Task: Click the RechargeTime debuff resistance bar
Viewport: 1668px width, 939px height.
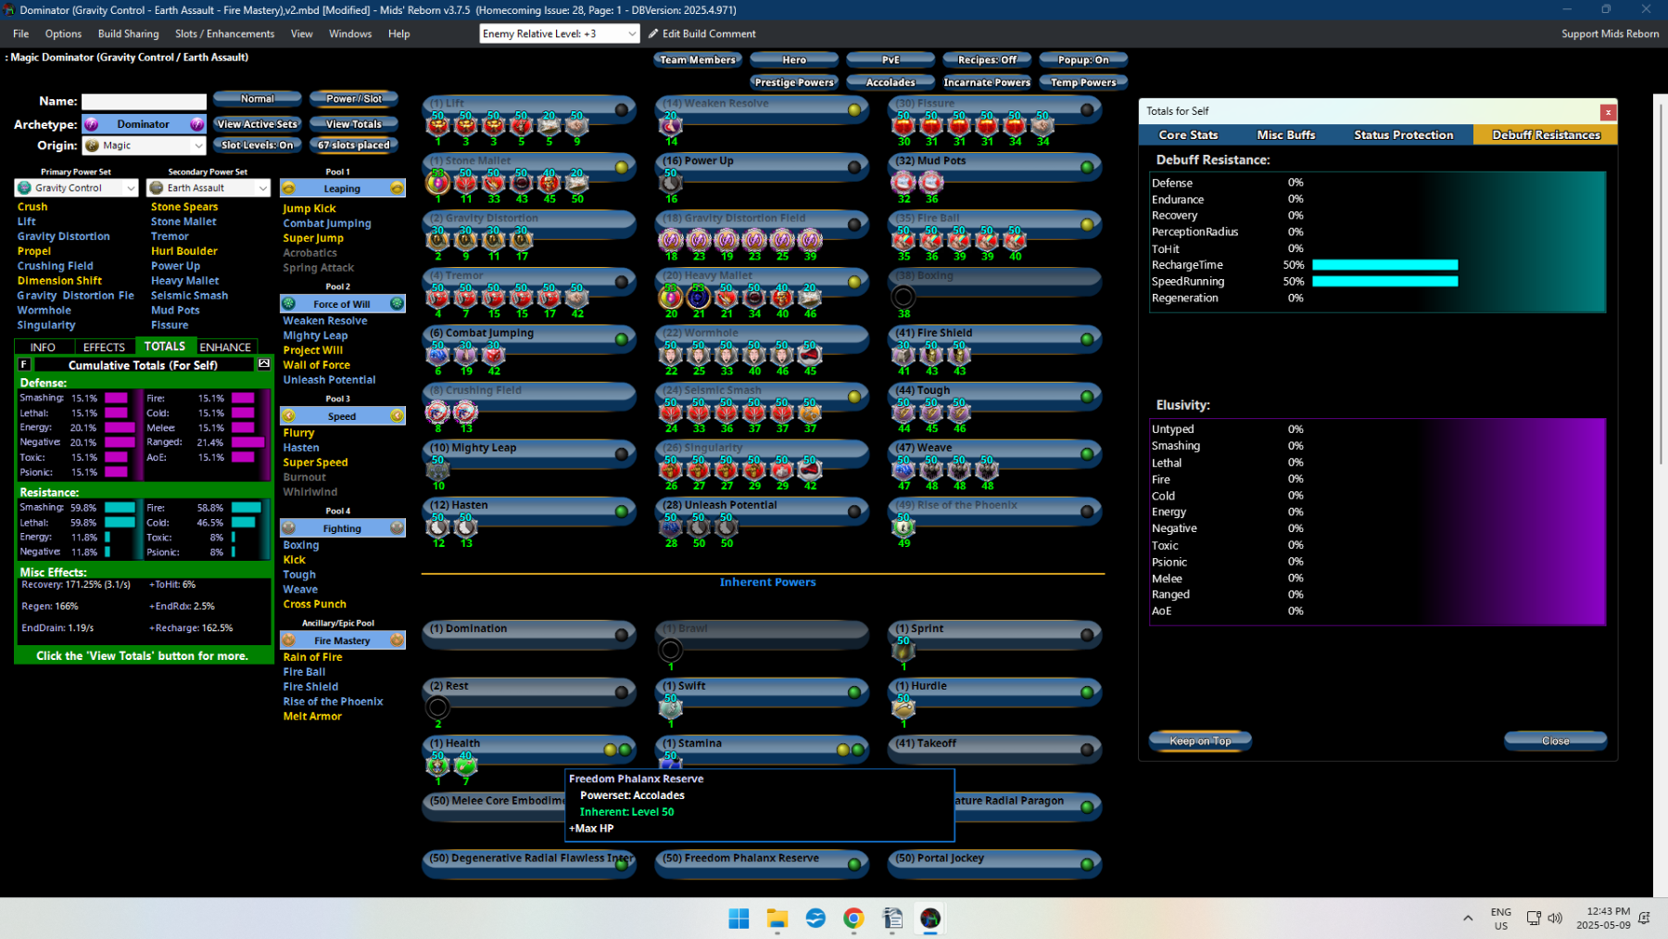Action: click(x=1384, y=265)
